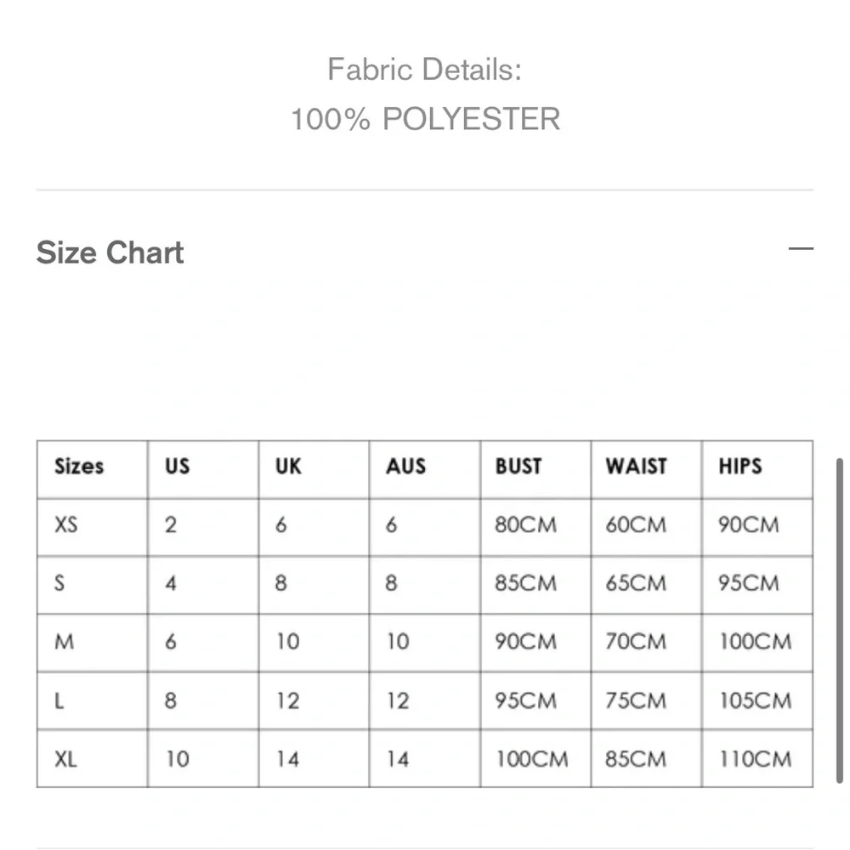Screen dimensions: 850x850
Task: Click the 110CM hips cell
Action: coord(755,758)
